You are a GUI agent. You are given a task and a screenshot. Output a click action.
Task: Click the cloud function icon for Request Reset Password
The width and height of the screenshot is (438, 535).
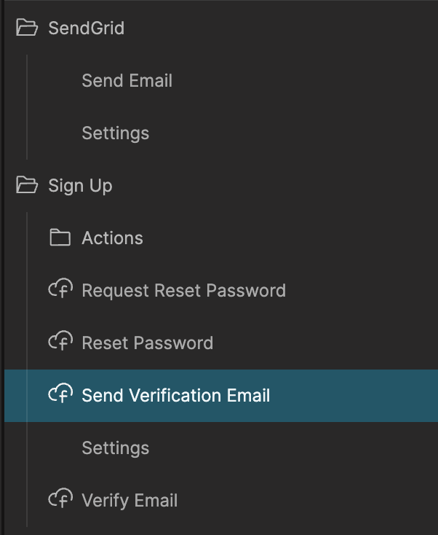(60, 290)
